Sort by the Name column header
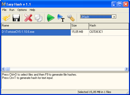The width and height of the screenshot is (130, 95). pos(36,26)
